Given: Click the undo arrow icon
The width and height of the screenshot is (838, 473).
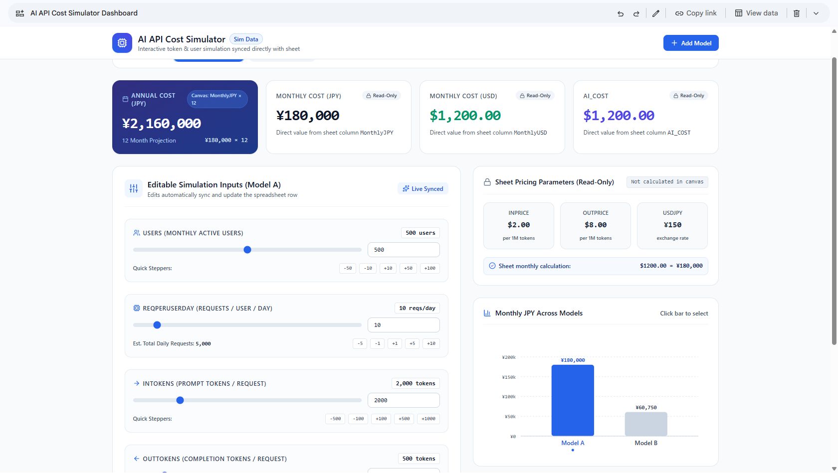Looking at the screenshot, I should (x=621, y=13).
